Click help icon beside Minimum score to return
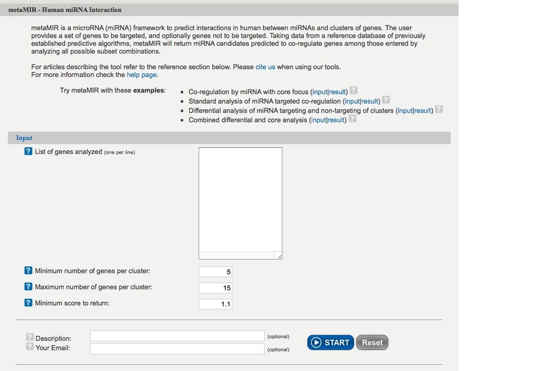Screen dimensions: 544x371 (x=28, y=303)
